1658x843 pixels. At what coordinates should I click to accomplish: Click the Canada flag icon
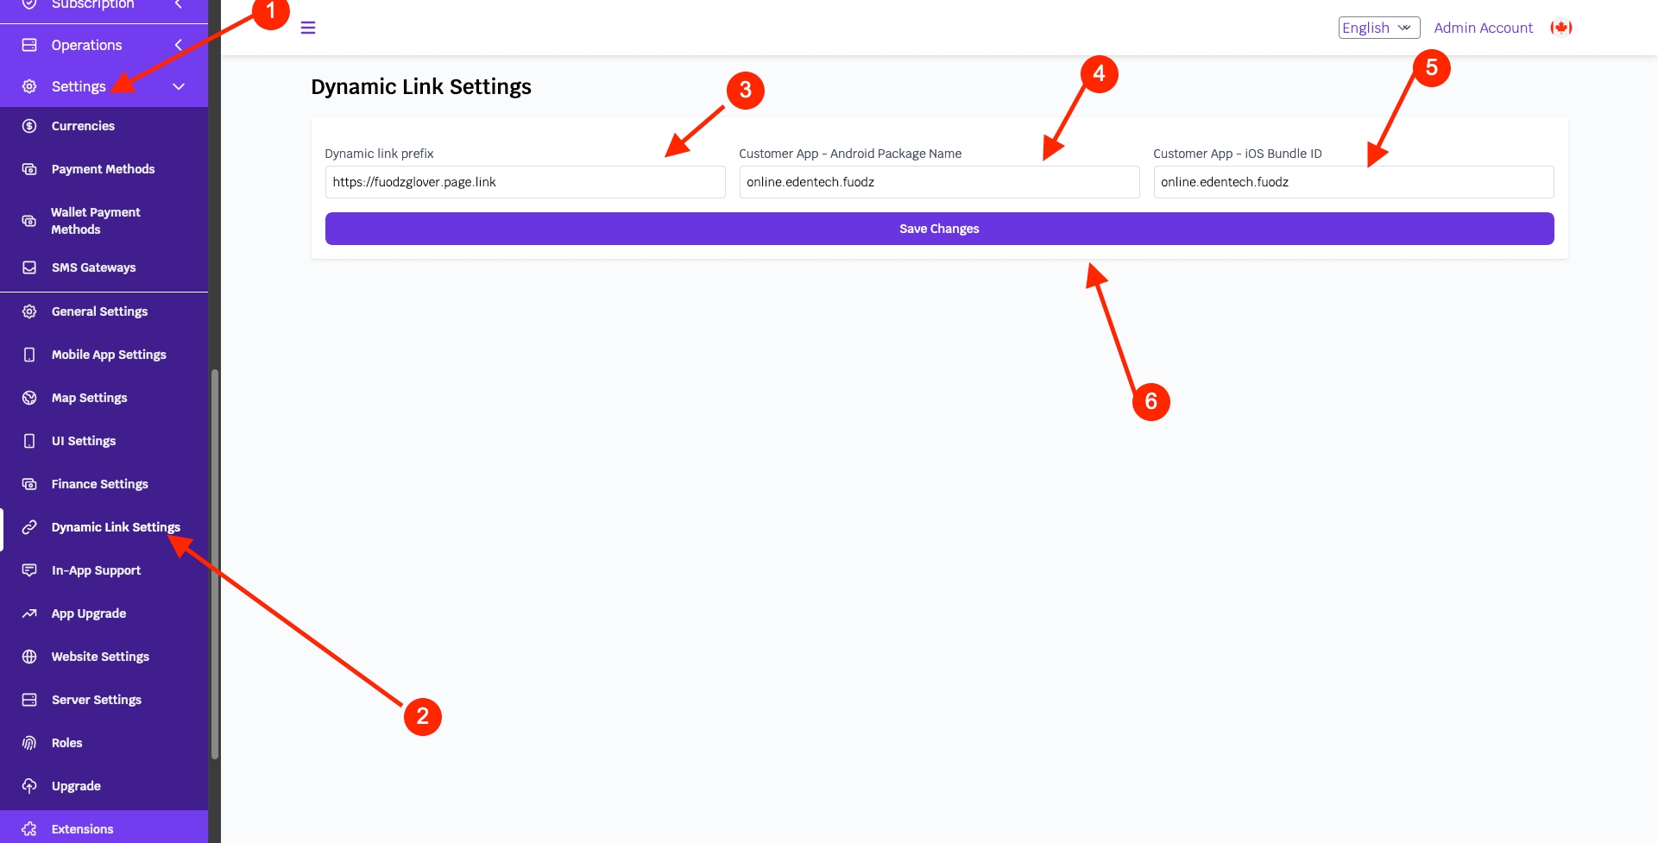[x=1560, y=28]
